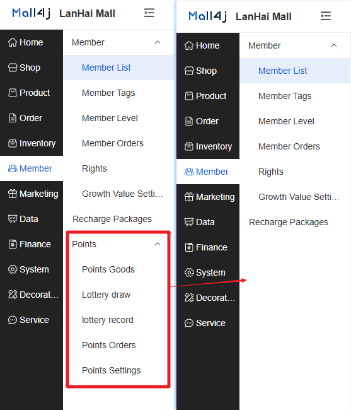Open Shop via its storefront icon in left panel
Image resolution: width=351 pixels, height=410 pixels.
tap(12, 67)
